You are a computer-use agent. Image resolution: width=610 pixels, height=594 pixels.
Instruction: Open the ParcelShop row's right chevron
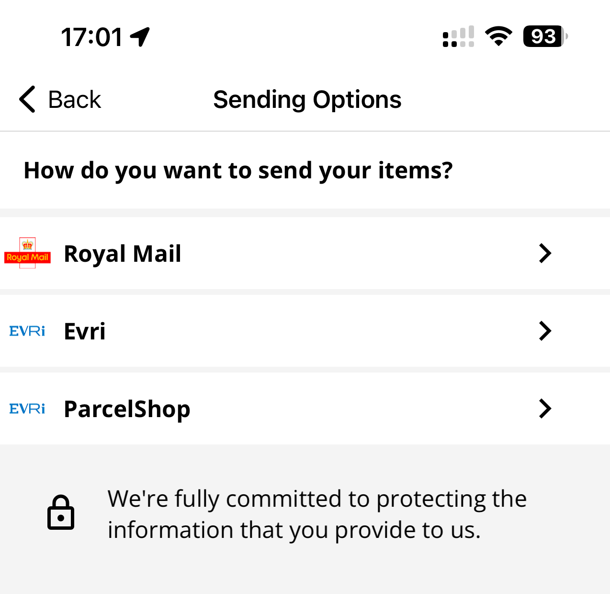[x=545, y=408]
